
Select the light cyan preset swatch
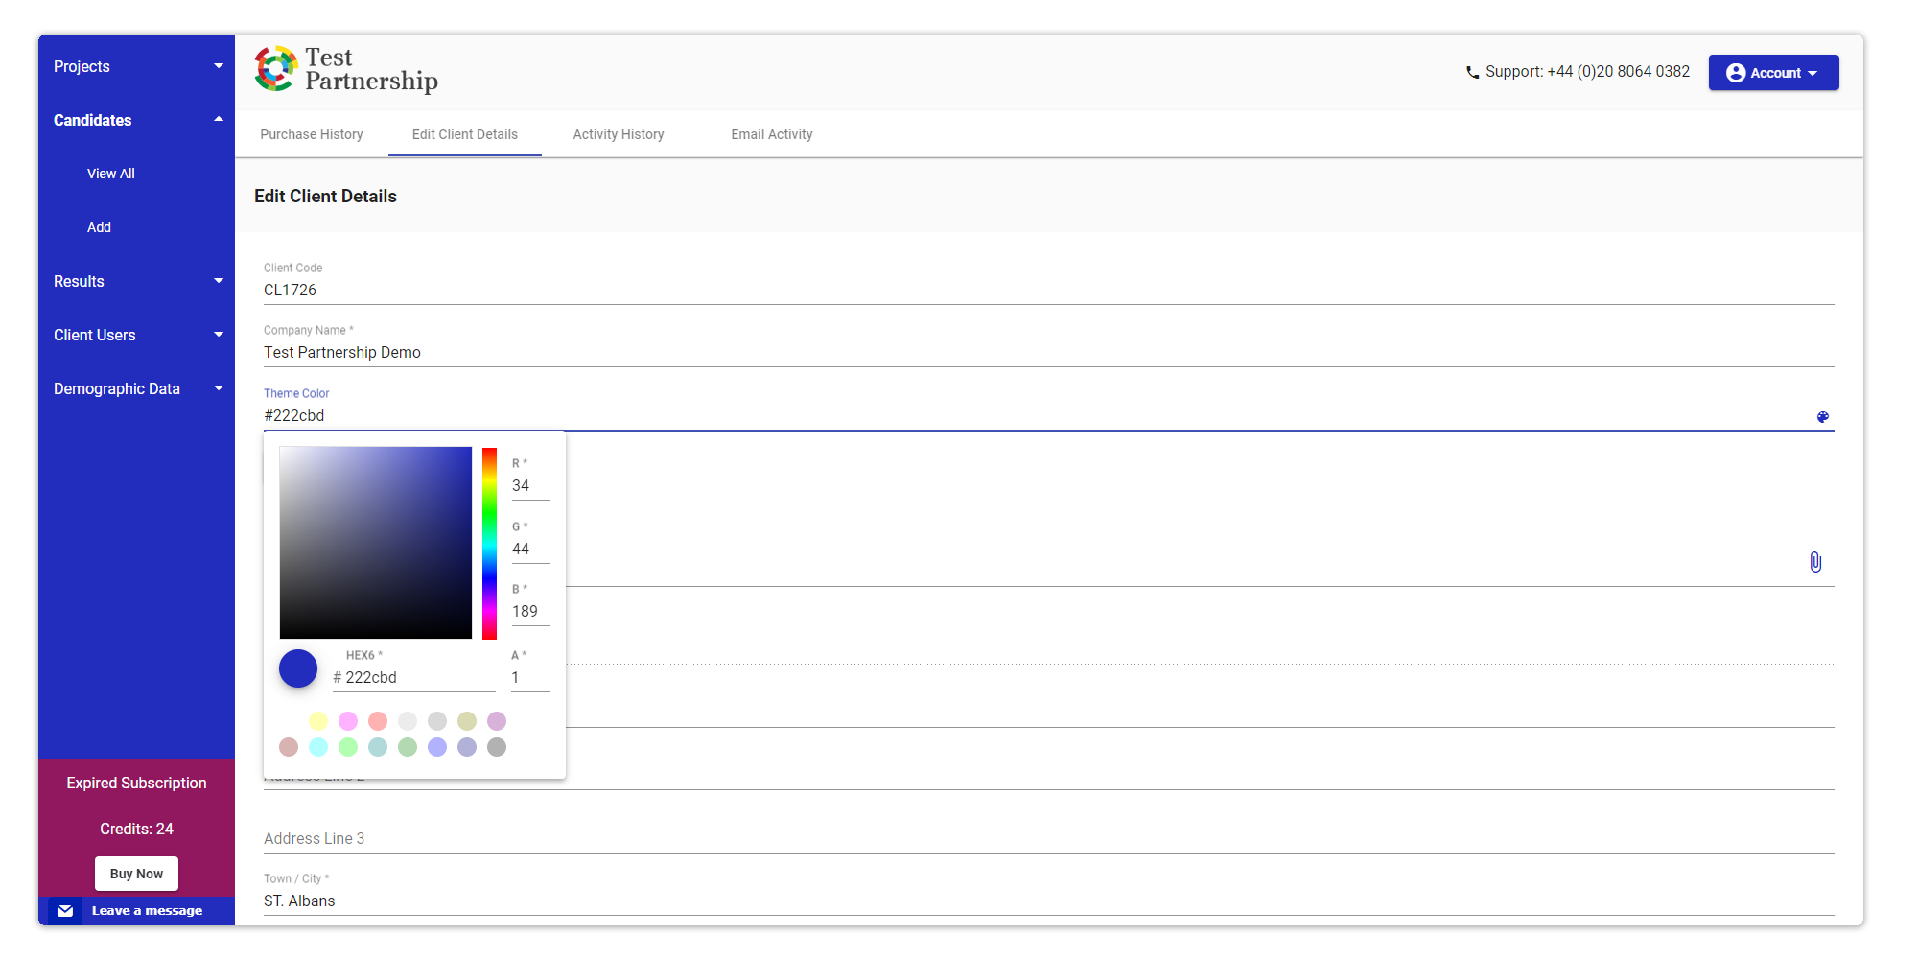point(318,747)
